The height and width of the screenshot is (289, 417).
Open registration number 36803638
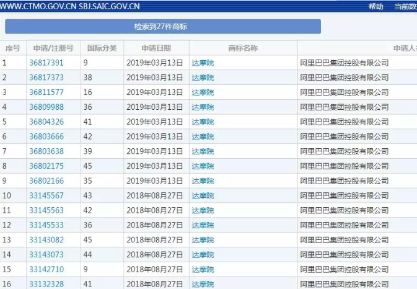coord(46,151)
